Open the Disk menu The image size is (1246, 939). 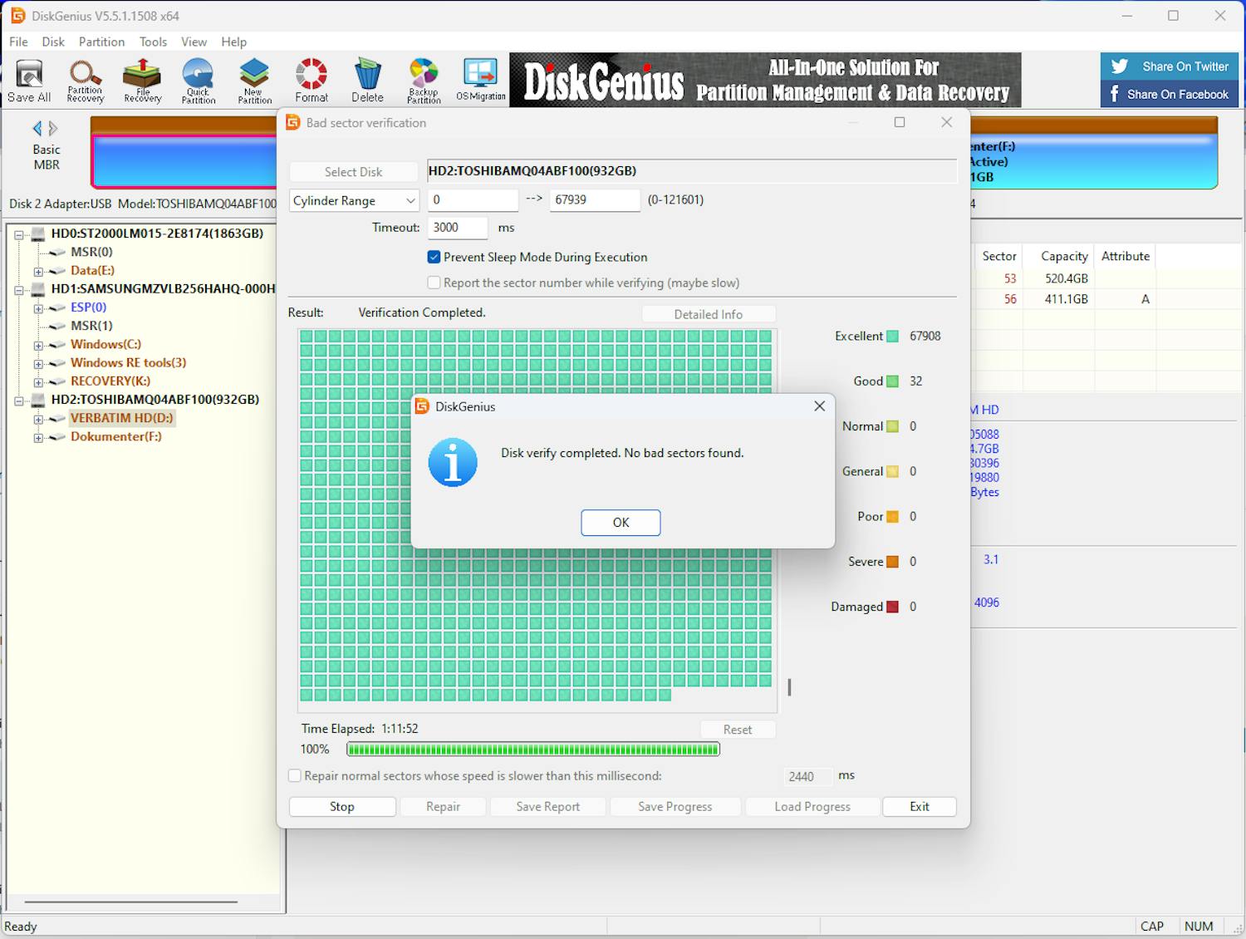tap(53, 42)
